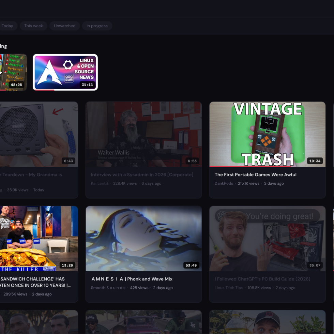Screen dimensions: 334x334
Task: Open the 48:28 continue-watching thumbnail
Action: pyautogui.click(x=13, y=72)
